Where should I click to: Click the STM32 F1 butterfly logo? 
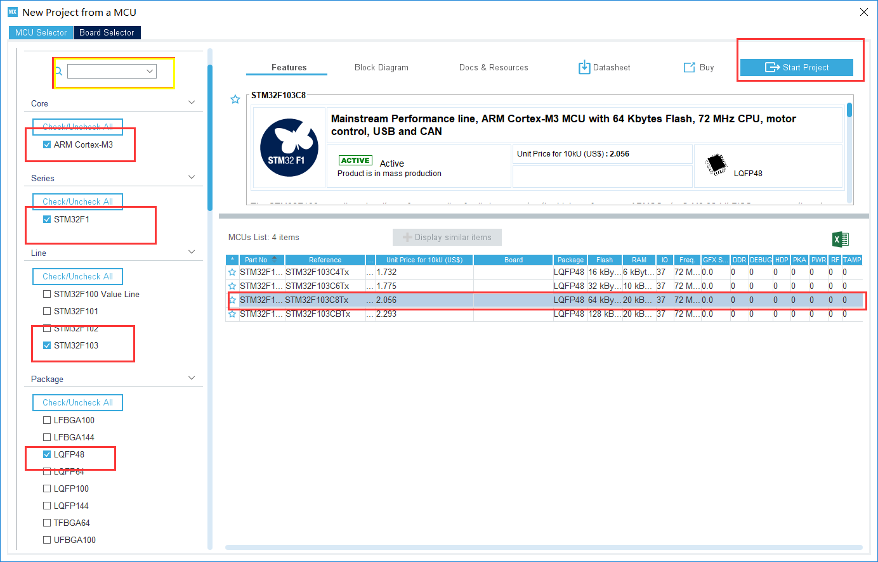point(289,147)
